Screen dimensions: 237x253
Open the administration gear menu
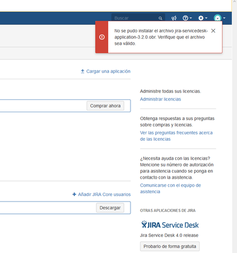(x=202, y=18)
